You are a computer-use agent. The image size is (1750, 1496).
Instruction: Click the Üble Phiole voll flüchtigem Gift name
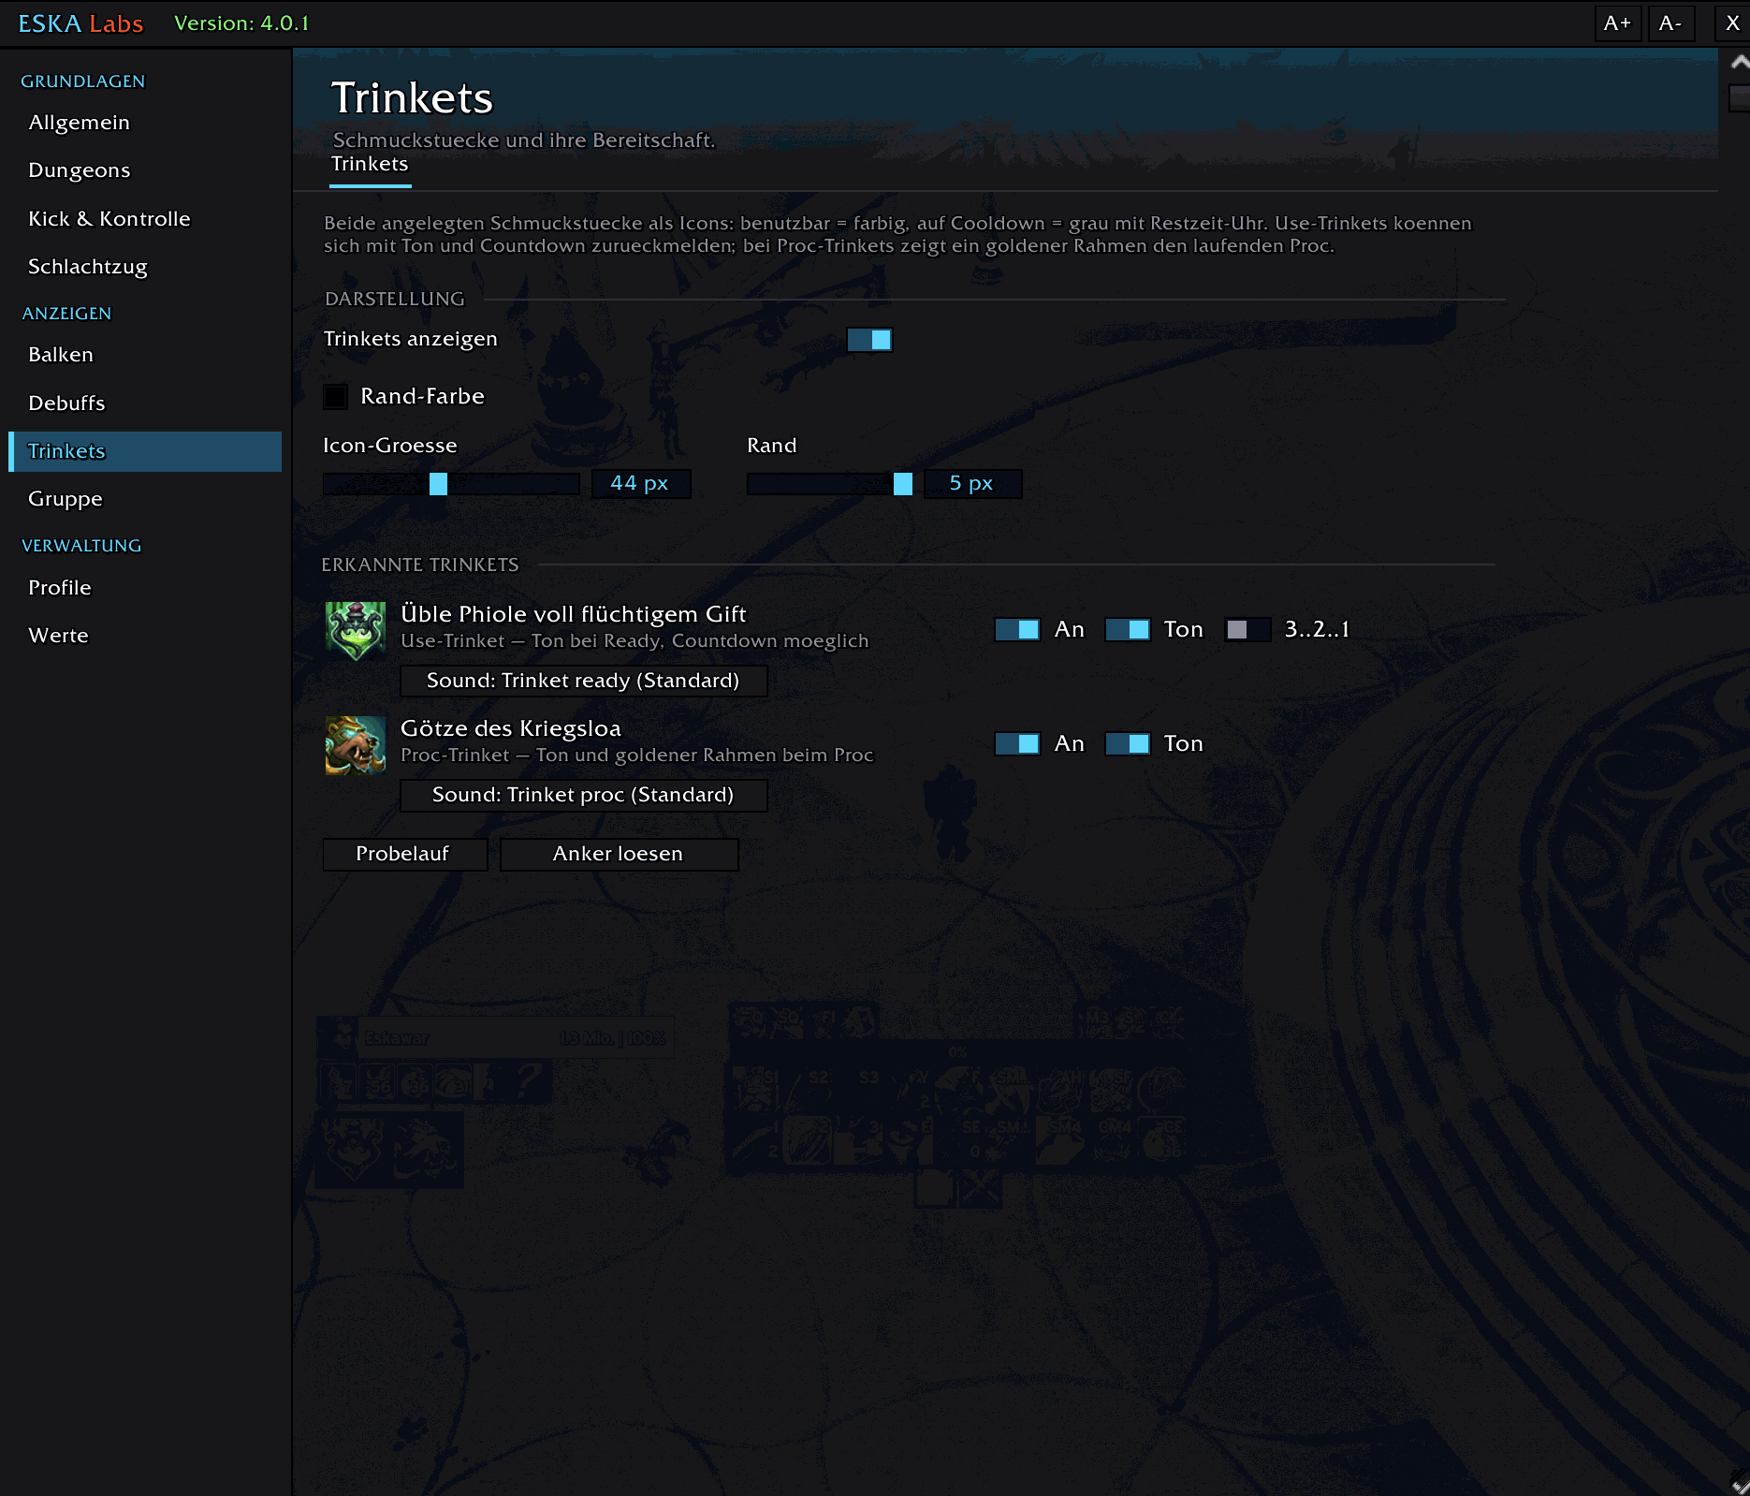point(573,614)
